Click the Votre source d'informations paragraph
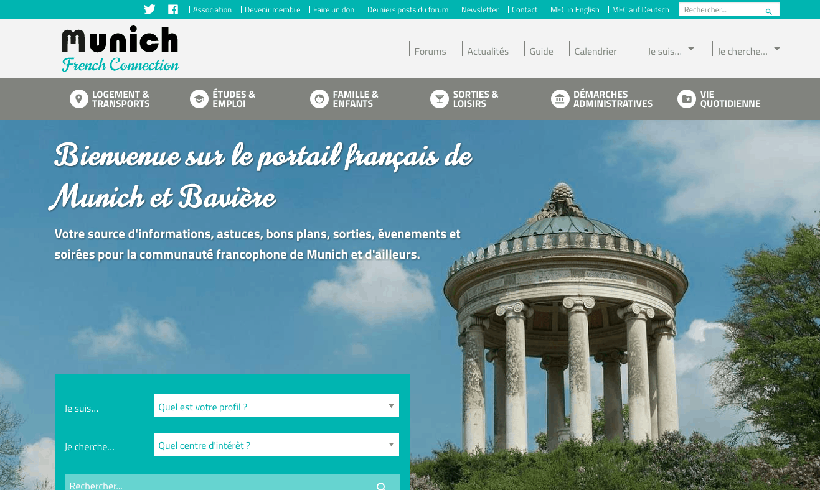The height and width of the screenshot is (490, 820). tap(258, 244)
